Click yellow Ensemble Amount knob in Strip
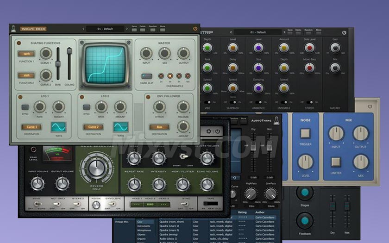Viewport: 389px width, 243px height. [284, 48]
